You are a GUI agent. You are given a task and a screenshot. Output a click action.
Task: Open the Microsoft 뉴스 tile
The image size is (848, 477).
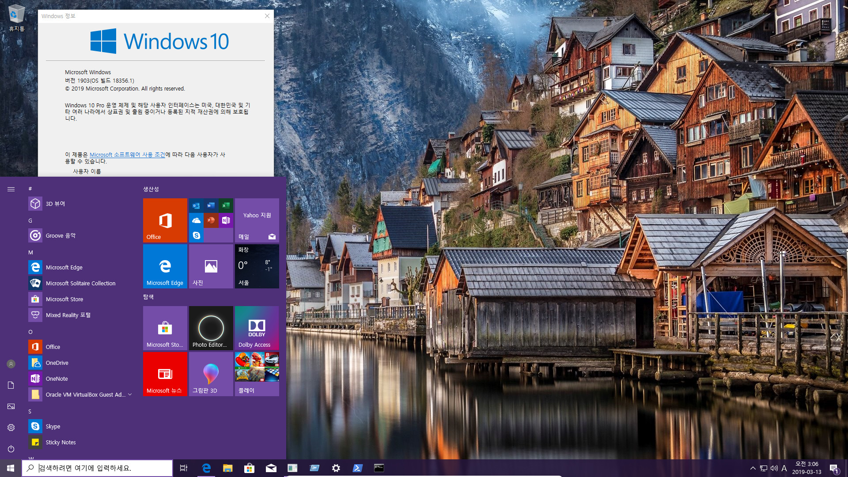(165, 374)
